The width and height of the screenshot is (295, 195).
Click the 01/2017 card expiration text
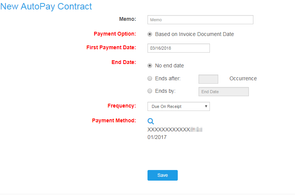click(157, 137)
